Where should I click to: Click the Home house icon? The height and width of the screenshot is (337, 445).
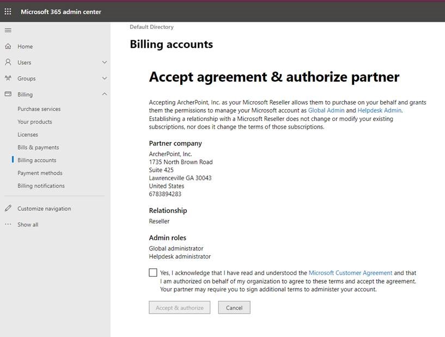8,46
